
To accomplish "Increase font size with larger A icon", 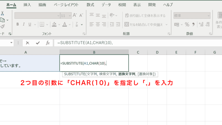I will (75, 15).
